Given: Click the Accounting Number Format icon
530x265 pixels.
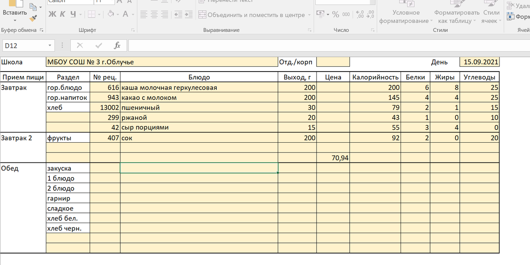Looking at the screenshot, I should (x=321, y=15).
